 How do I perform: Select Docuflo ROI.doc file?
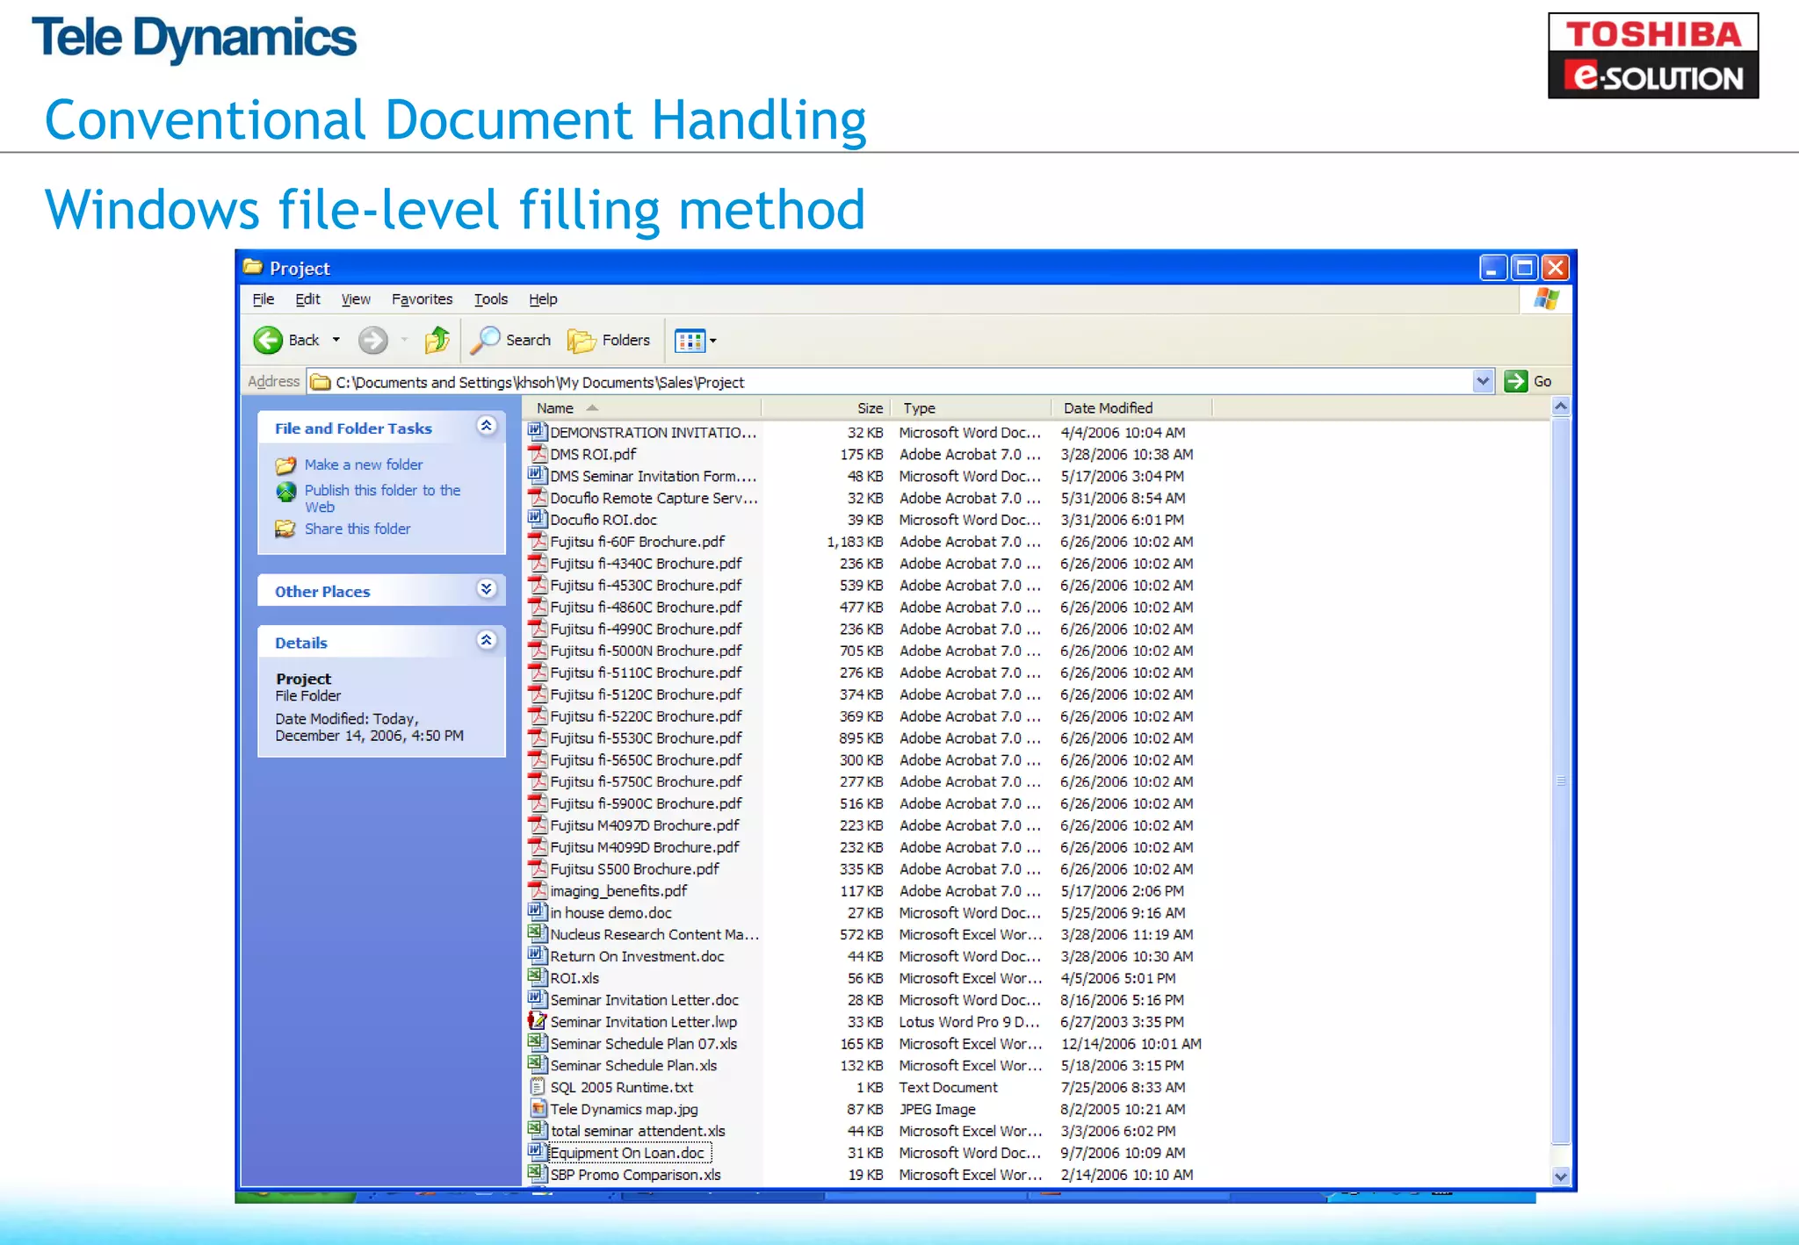(603, 520)
